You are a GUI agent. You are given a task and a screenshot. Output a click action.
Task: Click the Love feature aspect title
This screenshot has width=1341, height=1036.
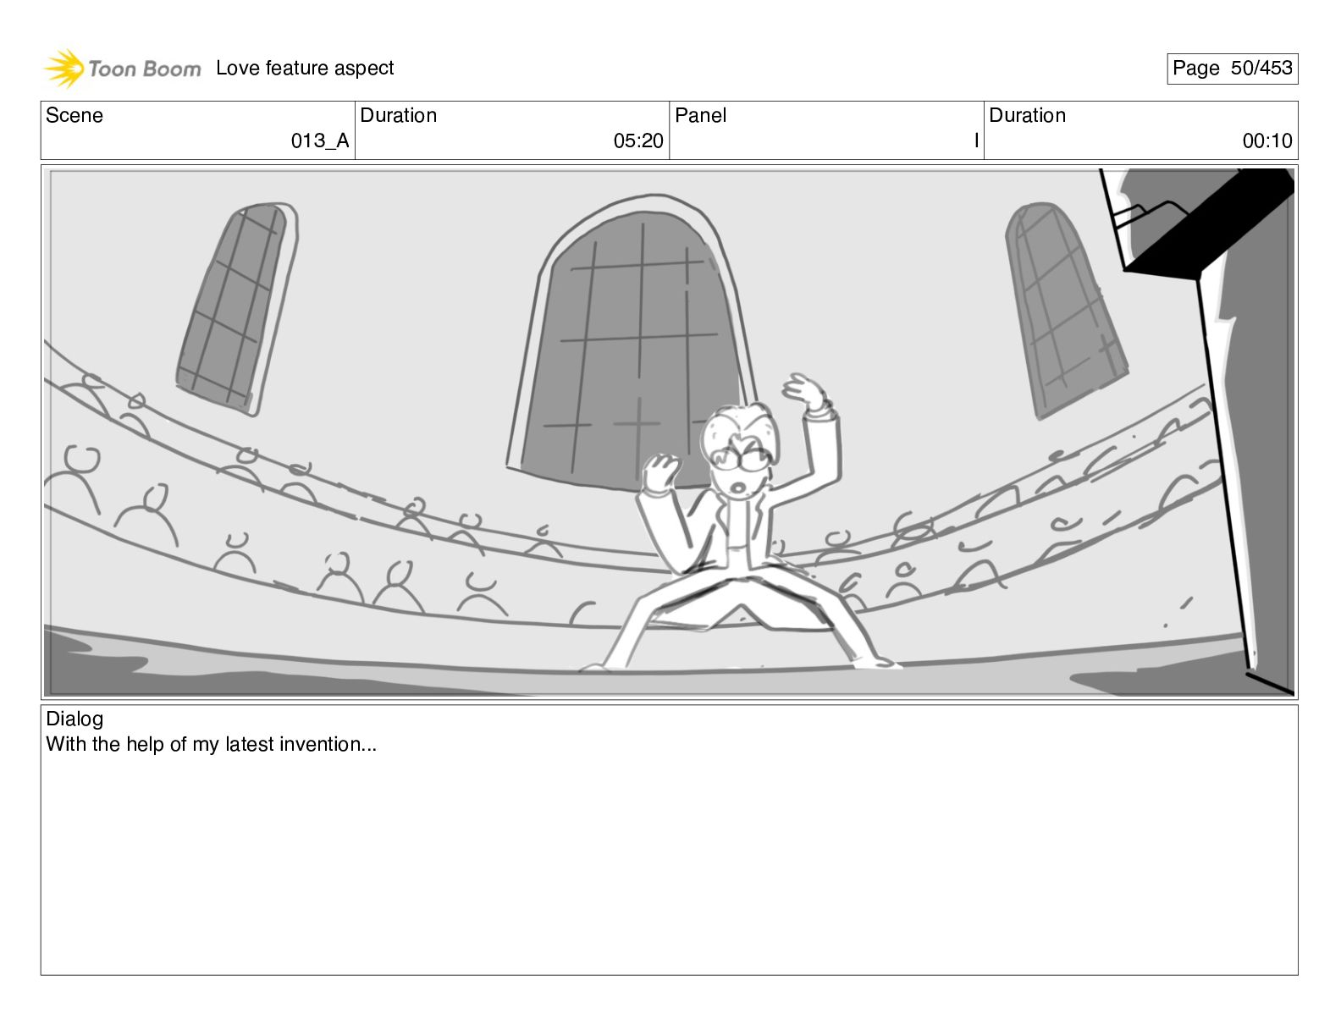point(305,68)
